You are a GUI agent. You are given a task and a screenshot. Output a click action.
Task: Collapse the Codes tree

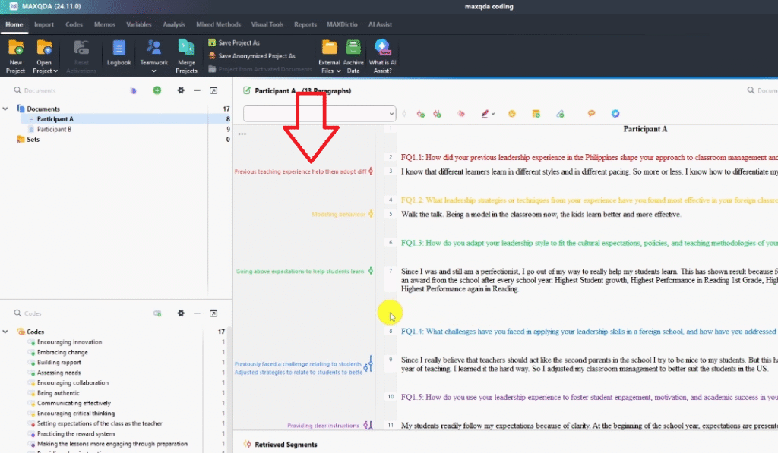(x=6, y=332)
